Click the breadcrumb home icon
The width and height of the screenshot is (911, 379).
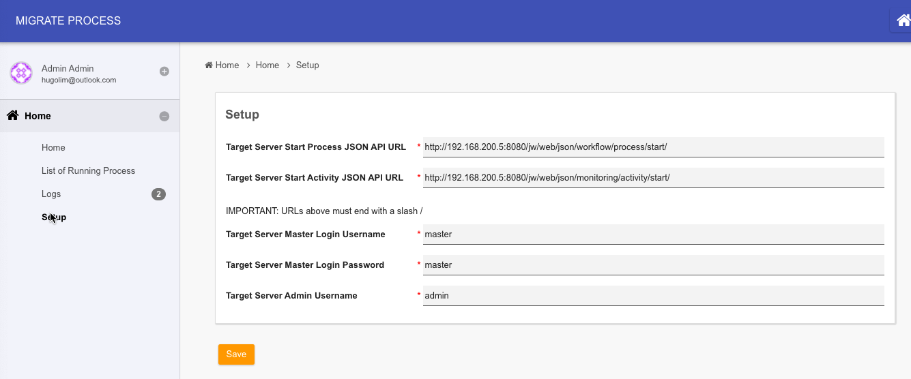click(x=209, y=65)
